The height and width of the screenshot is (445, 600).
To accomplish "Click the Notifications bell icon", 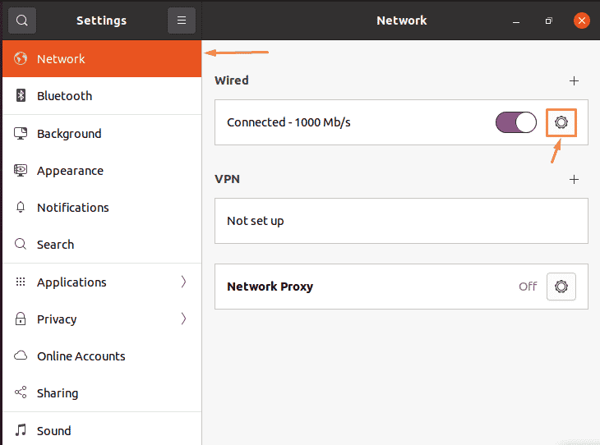I will click(21, 207).
